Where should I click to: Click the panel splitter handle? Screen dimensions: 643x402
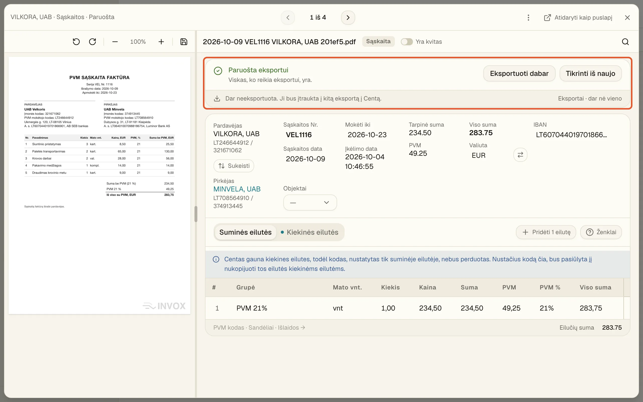196,214
